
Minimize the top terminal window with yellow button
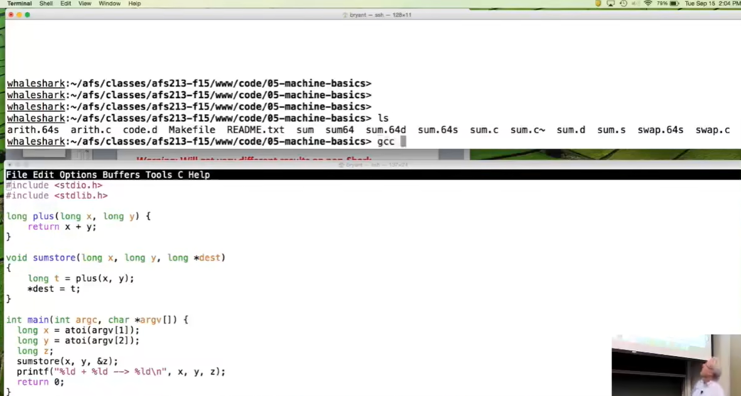[19, 14]
